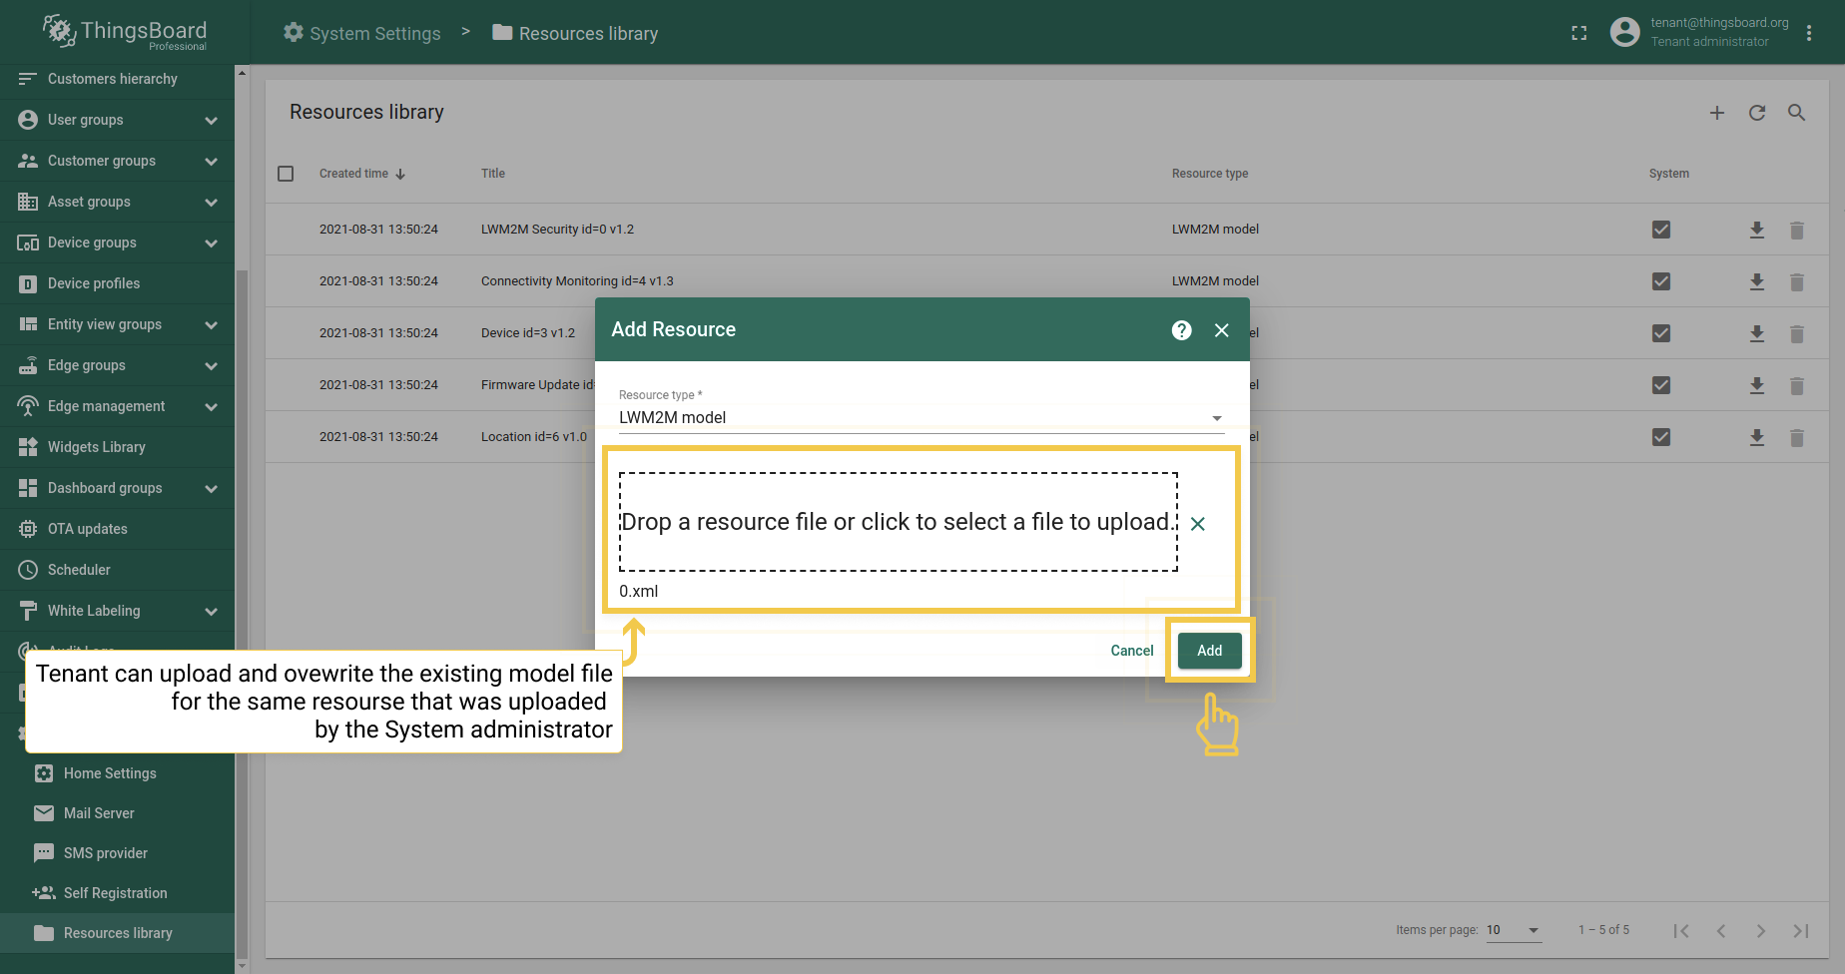1845x974 pixels.
Task: Click the ThingsBoard logo
Action: tap(125, 33)
